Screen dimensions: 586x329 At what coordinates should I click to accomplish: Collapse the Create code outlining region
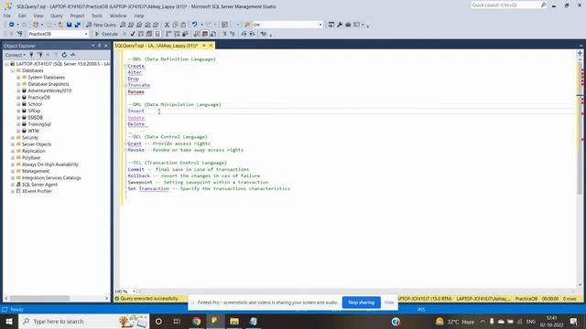125,66
